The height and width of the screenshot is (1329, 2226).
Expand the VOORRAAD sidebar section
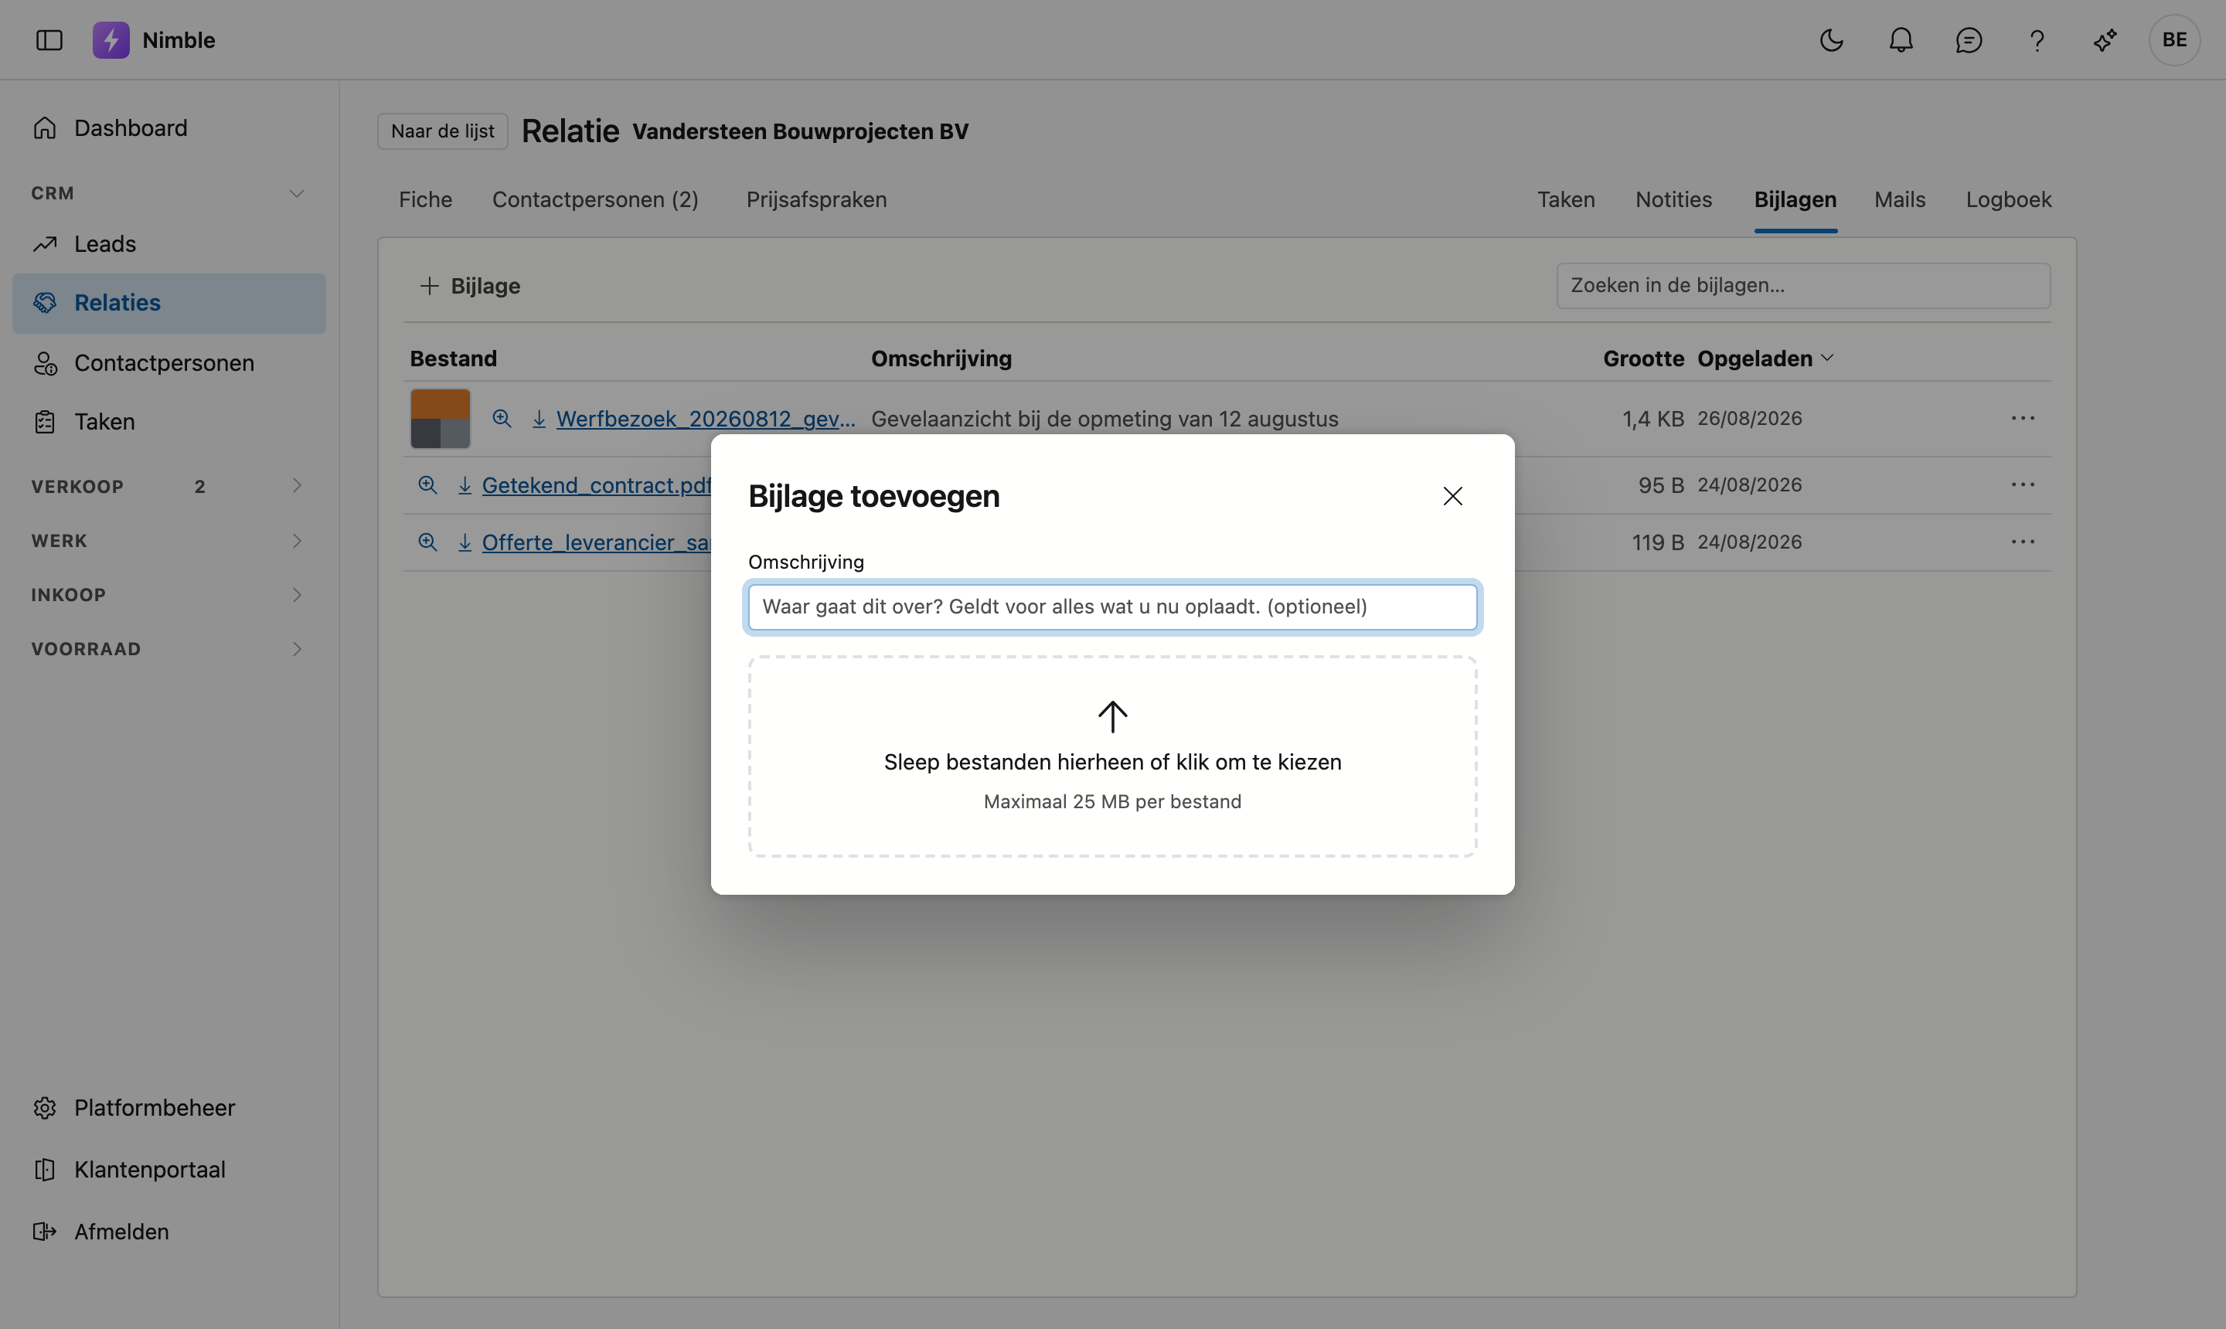point(297,648)
